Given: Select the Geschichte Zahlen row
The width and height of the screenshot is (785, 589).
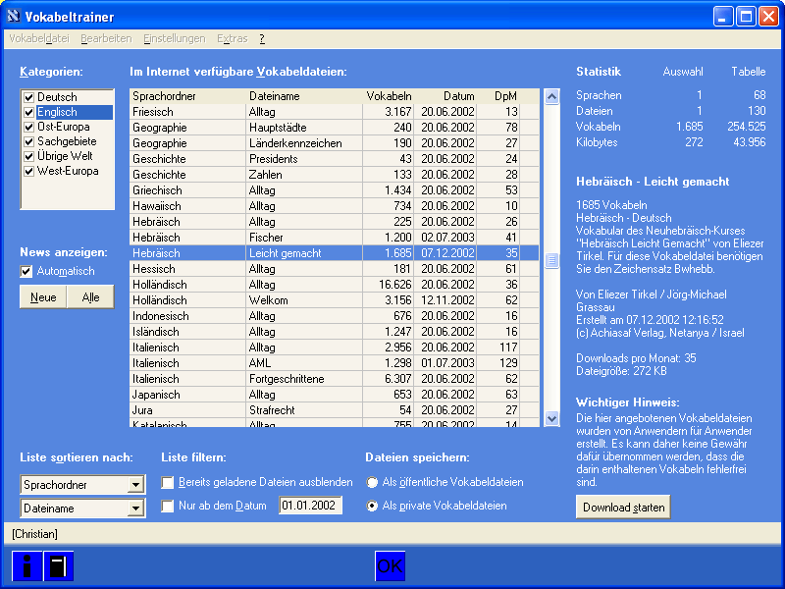Looking at the screenshot, I should [x=334, y=175].
